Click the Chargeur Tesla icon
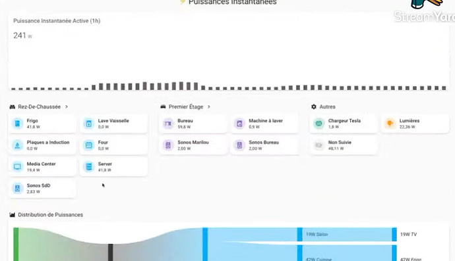455x261 pixels. tap(318, 124)
